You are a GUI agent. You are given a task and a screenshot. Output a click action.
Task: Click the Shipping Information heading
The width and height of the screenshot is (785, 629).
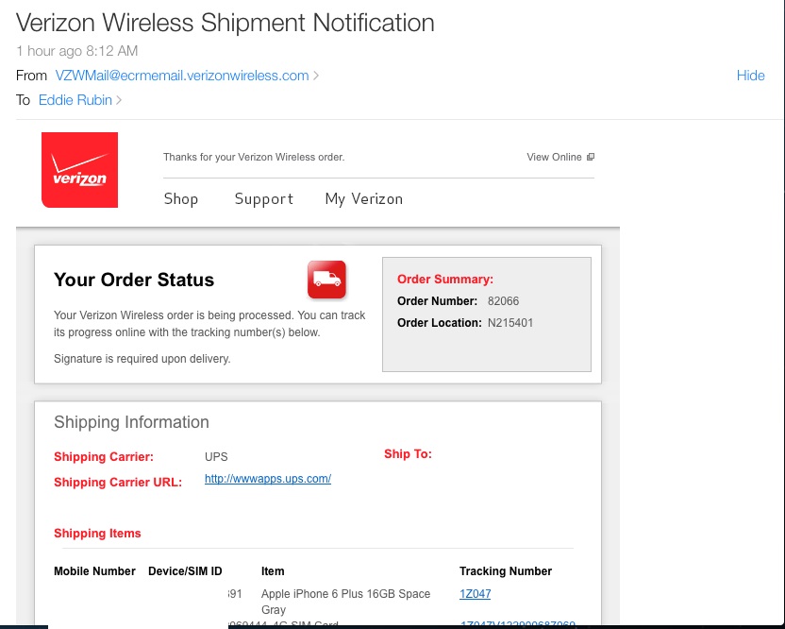[132, 422]
